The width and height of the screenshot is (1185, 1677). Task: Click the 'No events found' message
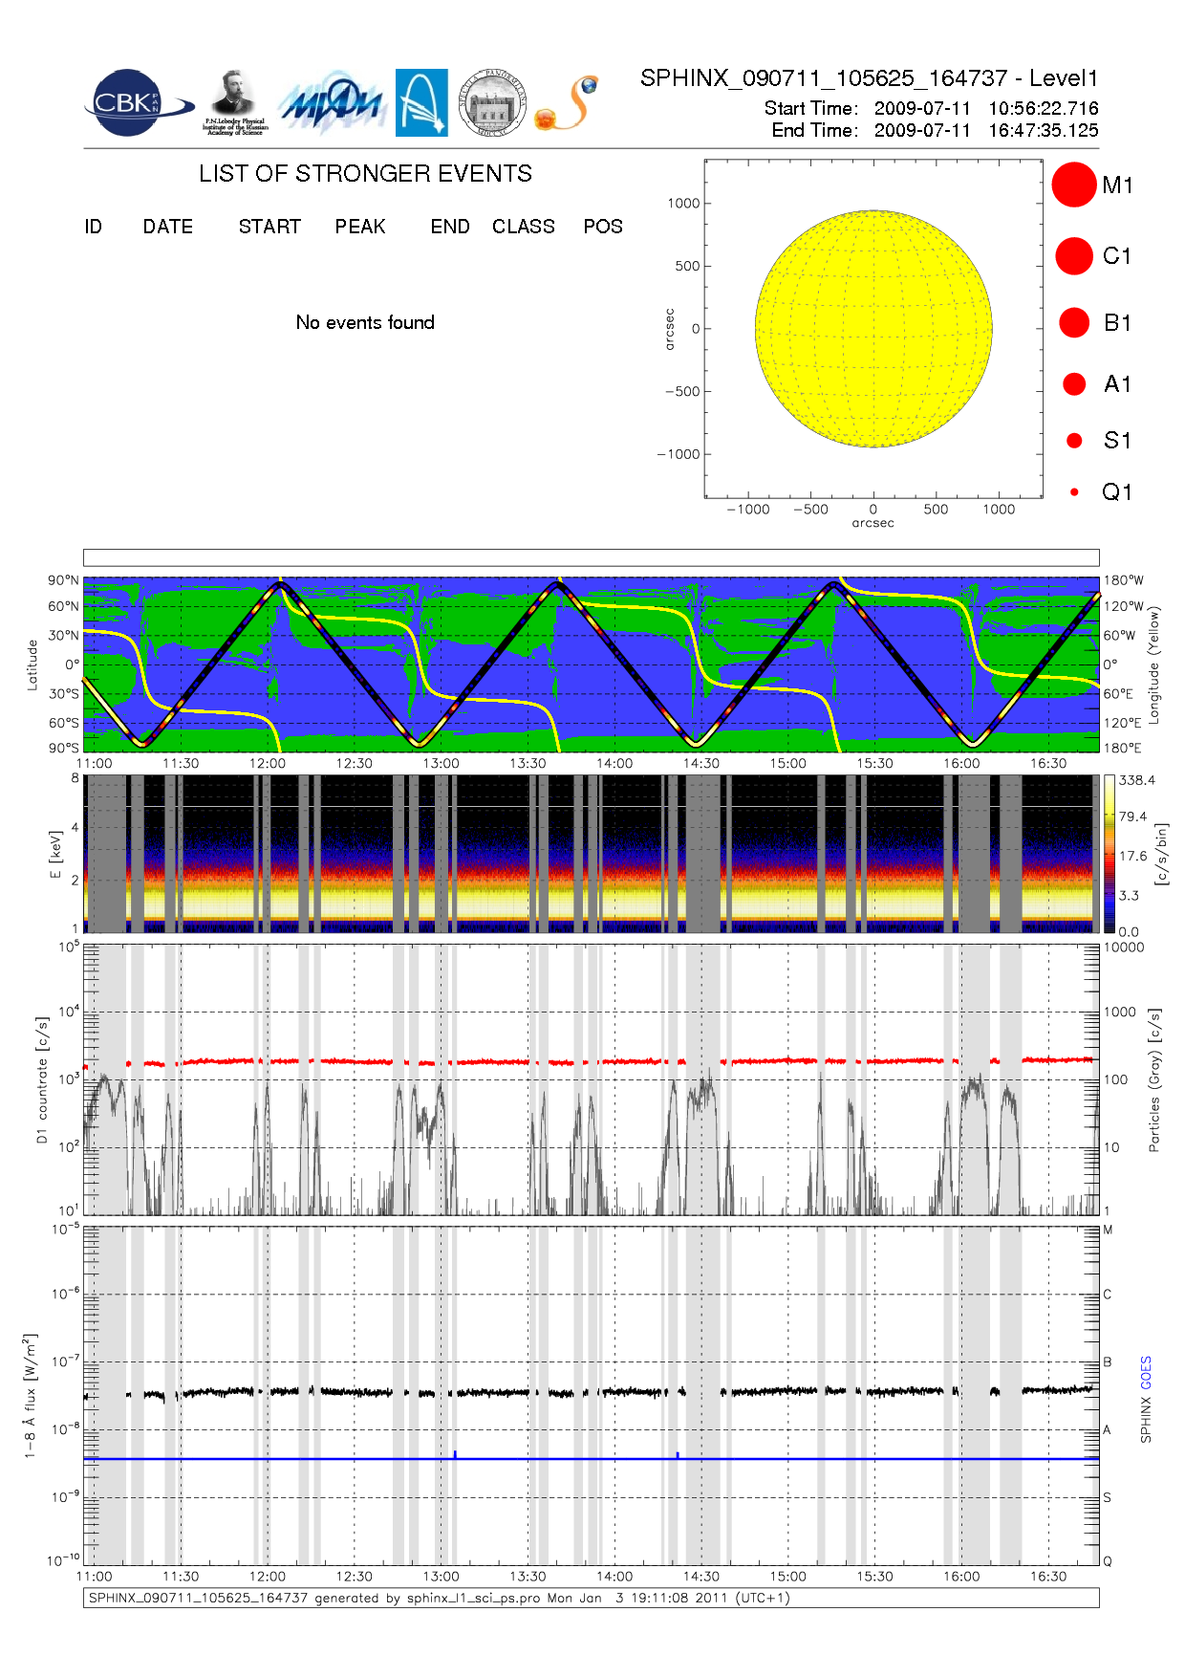pyautogui.click(x=365, y=322)
